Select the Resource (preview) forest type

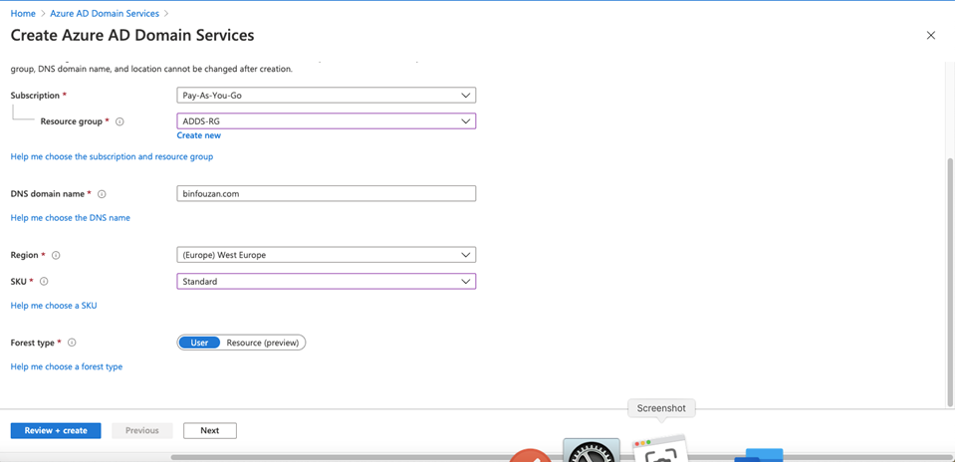263,343
